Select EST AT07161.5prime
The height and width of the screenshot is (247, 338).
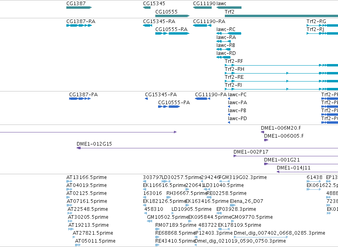(87, 201)
